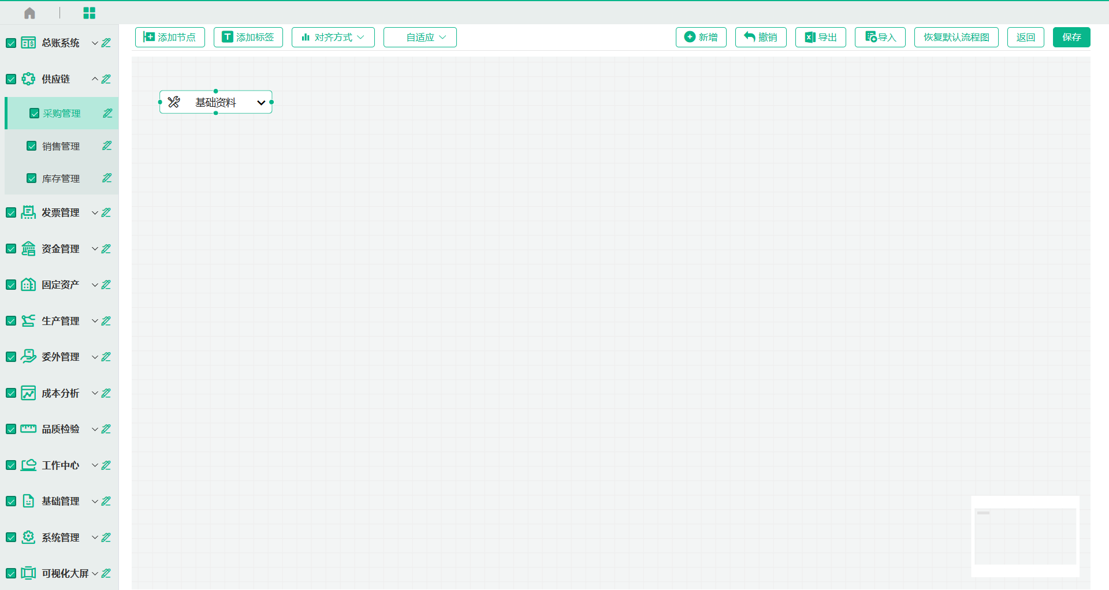Click the edit pencil for 供应链
Viewport: 1109px width, 590px height.
click(106, 79)
